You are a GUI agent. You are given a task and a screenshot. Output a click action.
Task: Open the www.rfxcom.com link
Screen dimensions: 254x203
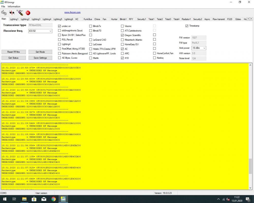tap(72, 12)
